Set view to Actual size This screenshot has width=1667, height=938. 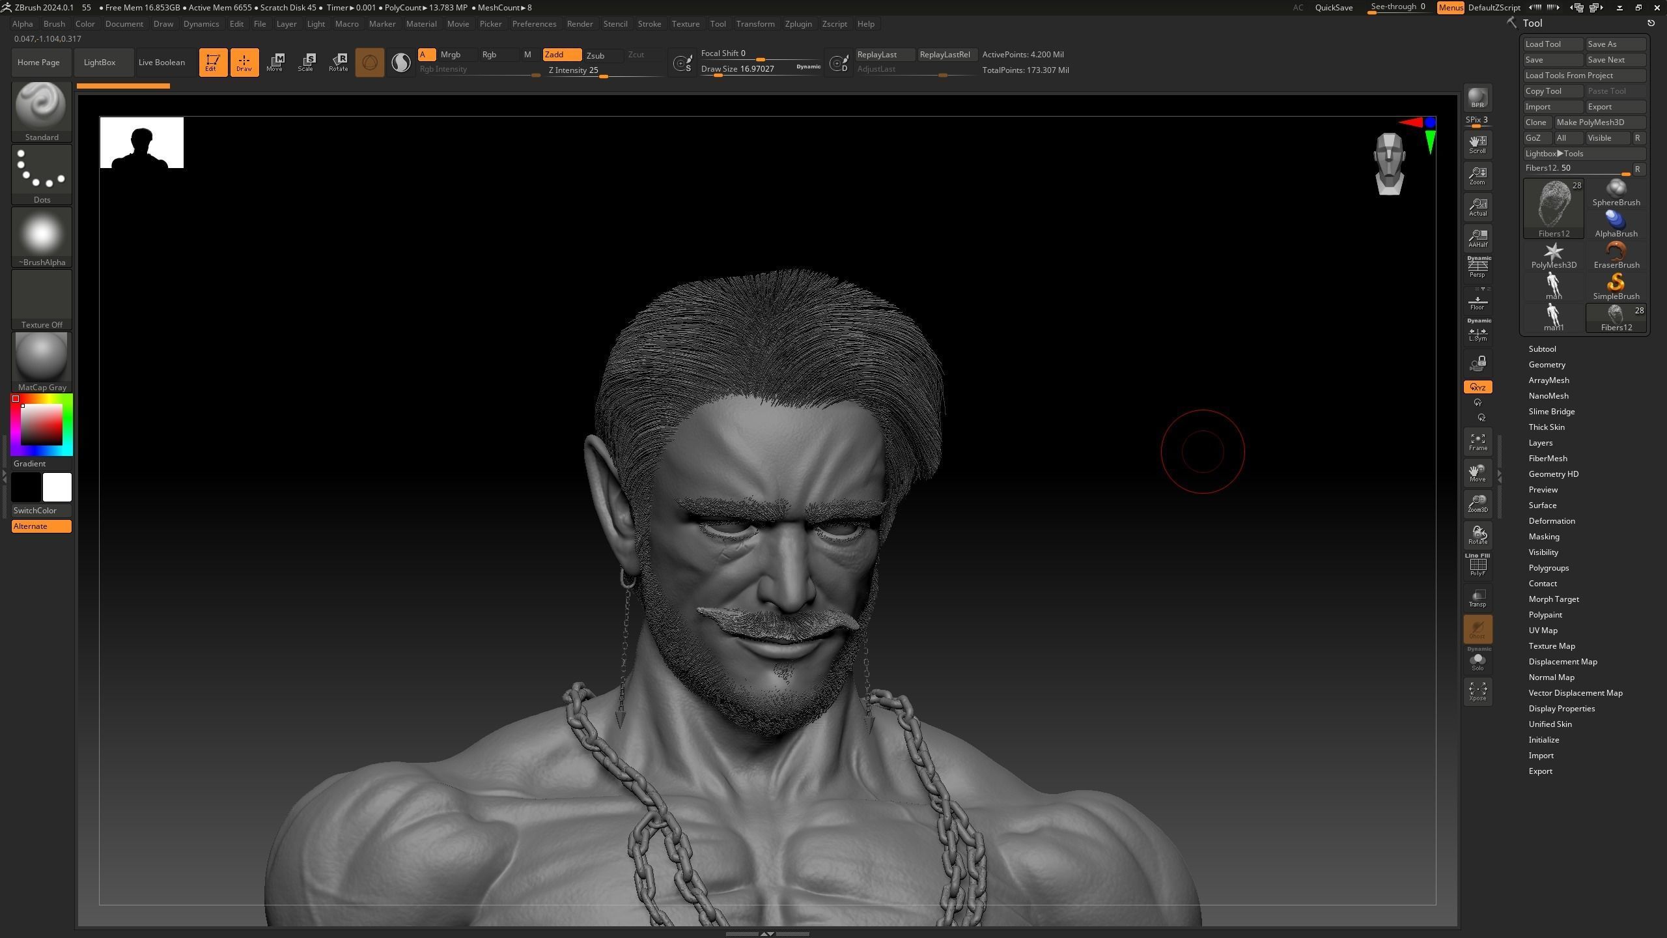click(1478, 206)
